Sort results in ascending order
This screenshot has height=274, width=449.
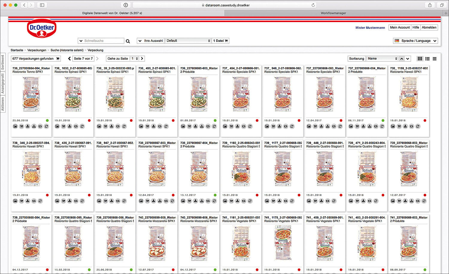tap(402, 59)
